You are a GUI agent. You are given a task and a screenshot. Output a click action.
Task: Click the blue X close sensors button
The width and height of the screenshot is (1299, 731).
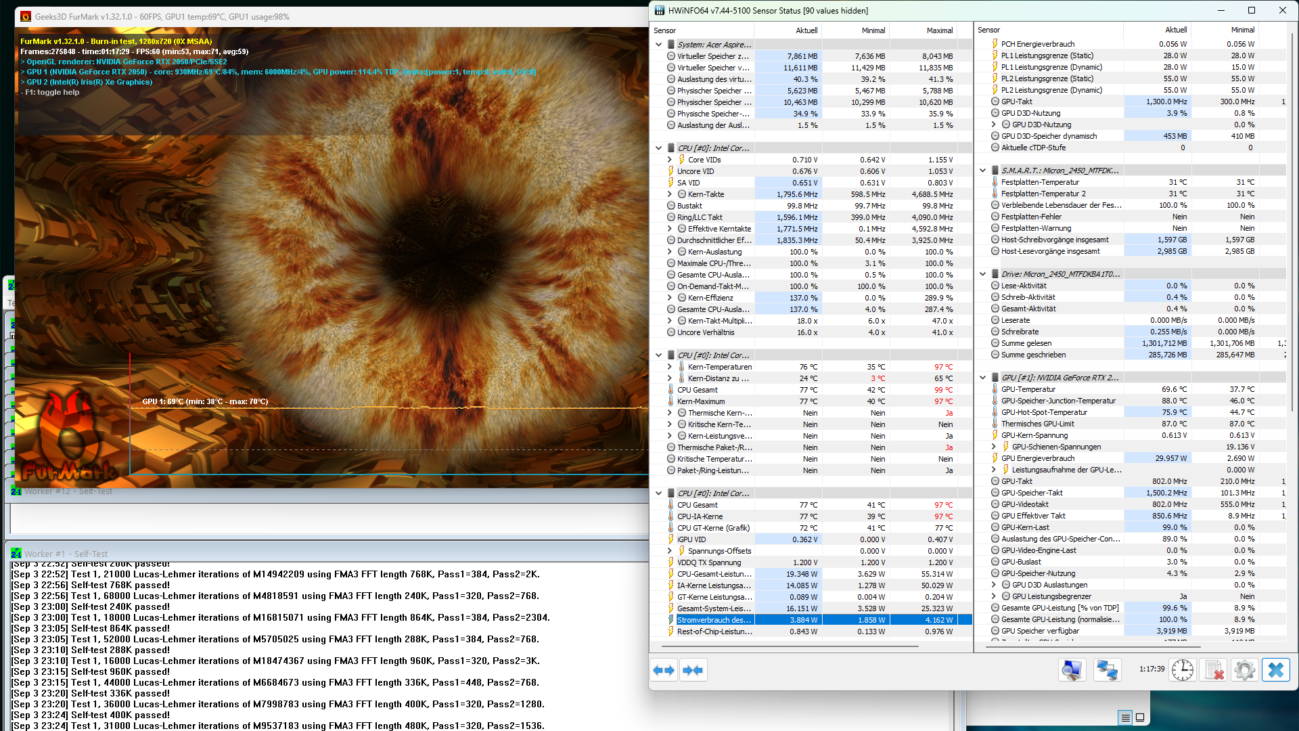tap(1275, 670)
